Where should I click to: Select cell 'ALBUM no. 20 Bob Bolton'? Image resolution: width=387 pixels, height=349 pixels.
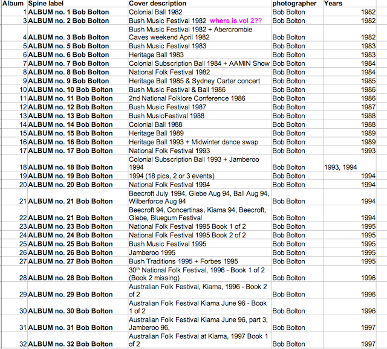pos(77,185)
